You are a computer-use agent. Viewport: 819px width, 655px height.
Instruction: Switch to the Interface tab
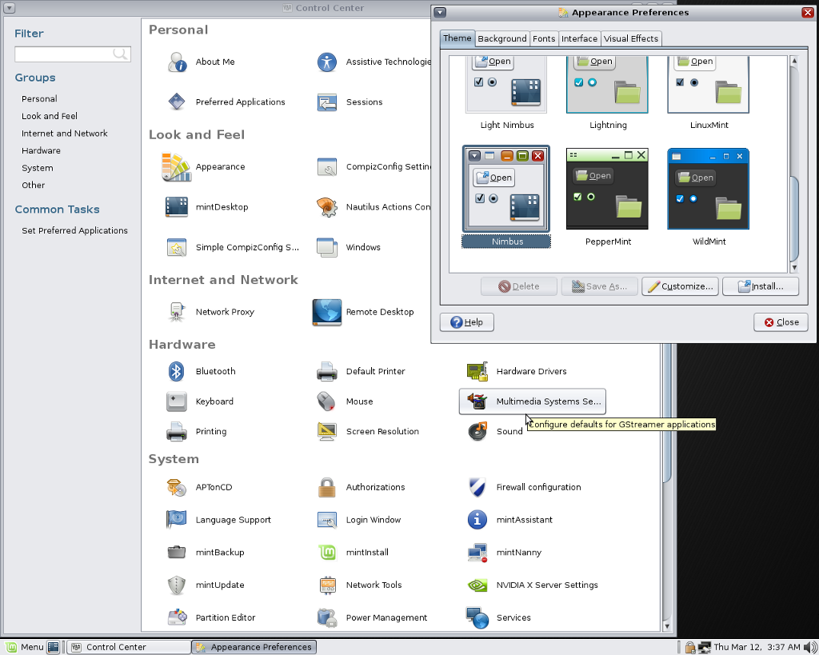coord(579,38)
